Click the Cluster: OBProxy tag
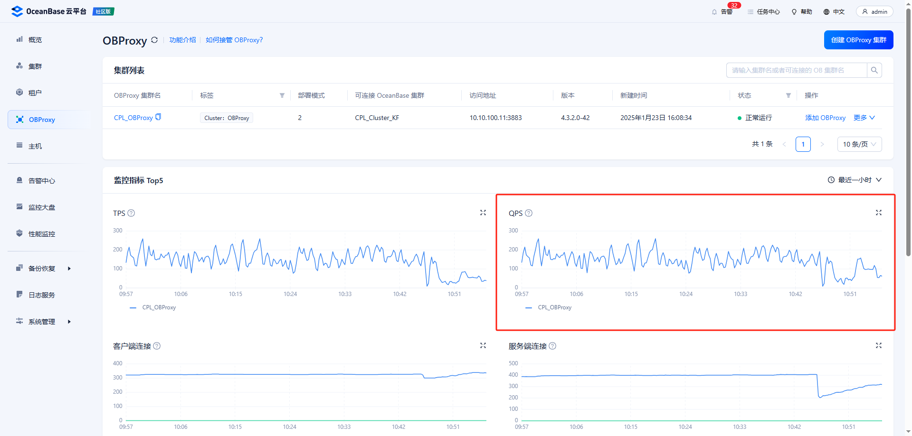 pyautogui.click(x=227, y=118)
